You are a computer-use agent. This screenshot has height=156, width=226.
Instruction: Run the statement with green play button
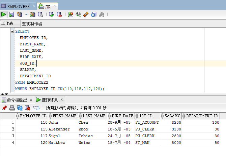tap(4, 14)
